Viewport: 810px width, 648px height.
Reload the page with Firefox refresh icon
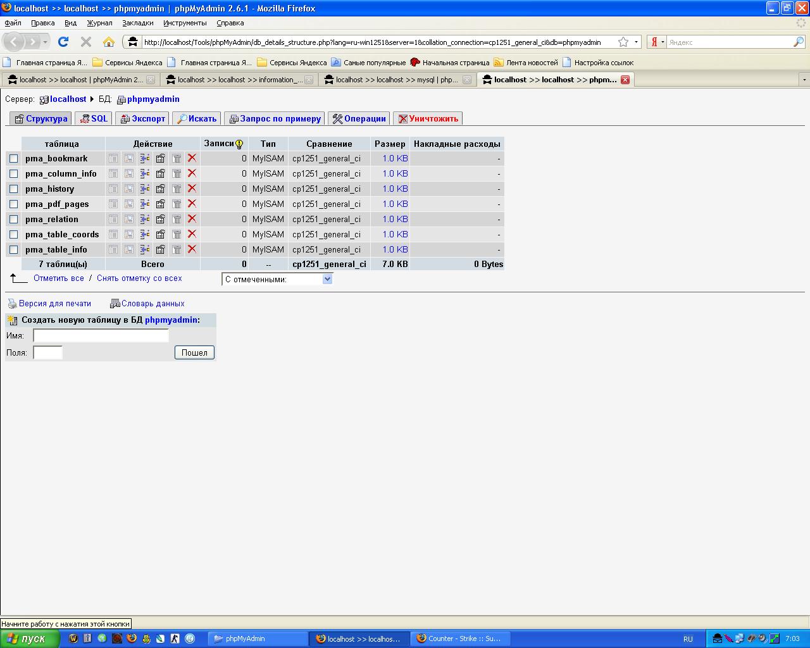[63, 42]
